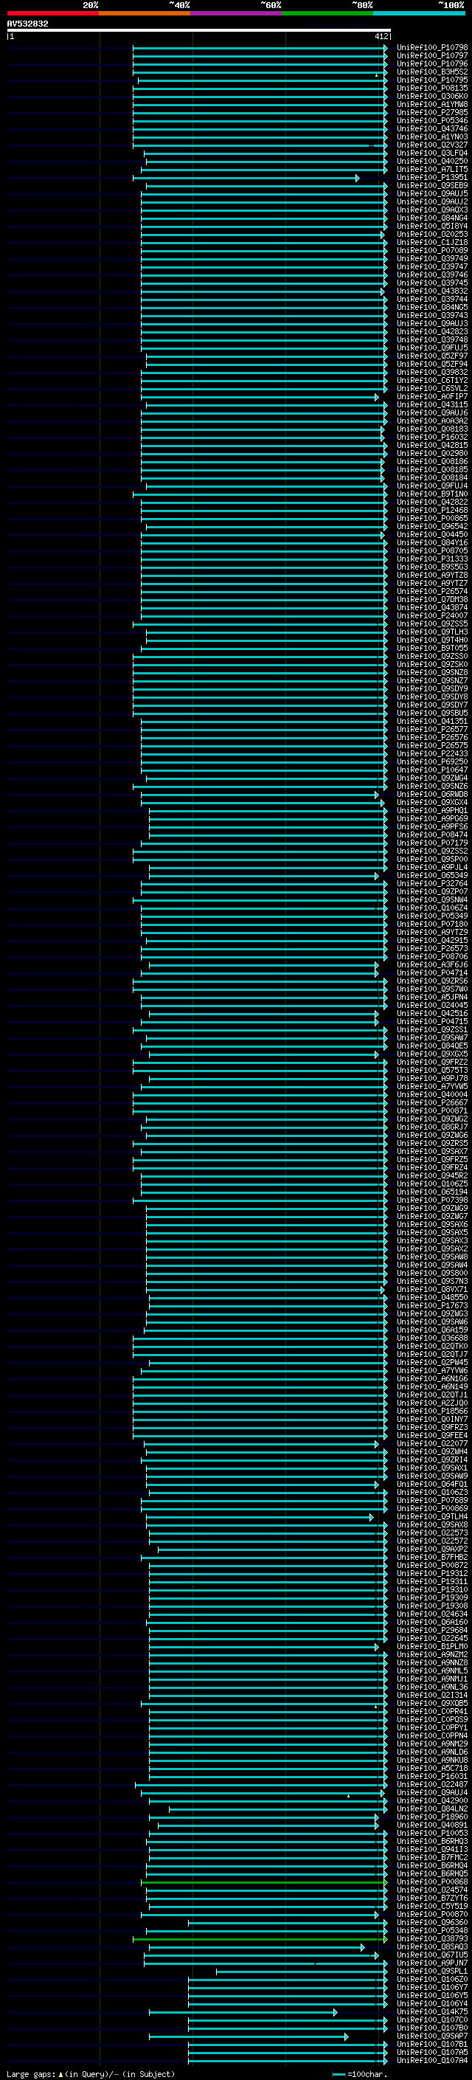Select hit label UniRef100_Q67IU5
Image resolution: width=472 pixels, height=2080 pixels.
432,1954
